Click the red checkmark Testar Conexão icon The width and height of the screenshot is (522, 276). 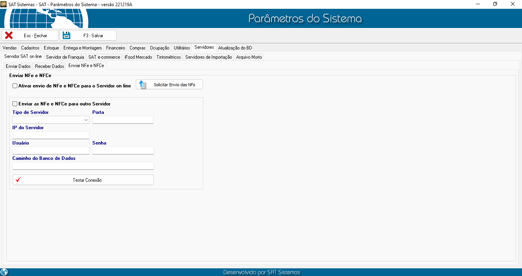click(x=18, y=180)
